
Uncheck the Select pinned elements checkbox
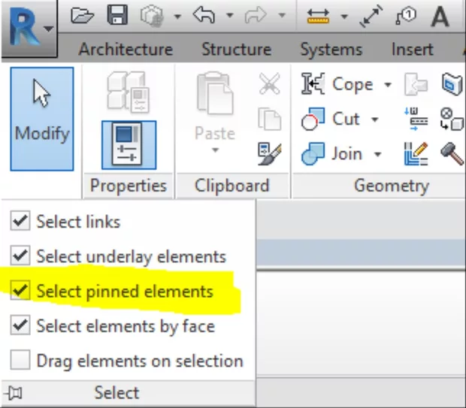coord(20,290)
